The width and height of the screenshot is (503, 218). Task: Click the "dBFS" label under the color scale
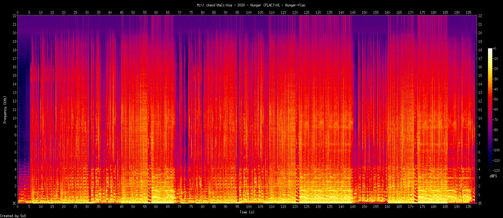pos(493,176)
